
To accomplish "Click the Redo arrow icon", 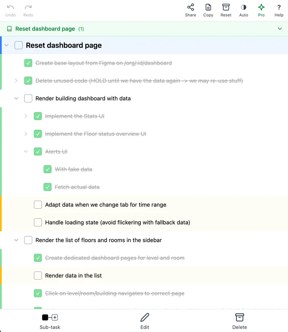I will click(x=28, y=8).
